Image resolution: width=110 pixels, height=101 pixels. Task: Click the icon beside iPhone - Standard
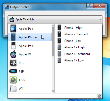tap(59, 34)
